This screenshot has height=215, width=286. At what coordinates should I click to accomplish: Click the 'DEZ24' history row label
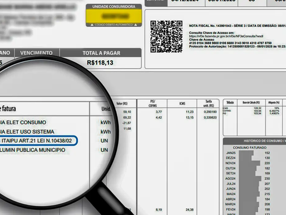[230, 158]
